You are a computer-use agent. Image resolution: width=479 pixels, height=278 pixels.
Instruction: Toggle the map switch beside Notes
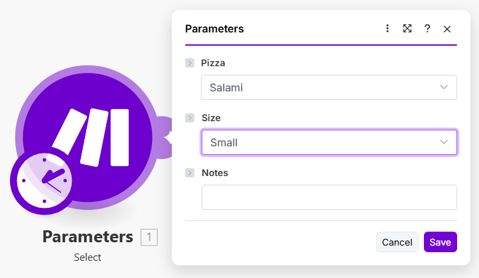pyautogui.click(x=190, y=173)
